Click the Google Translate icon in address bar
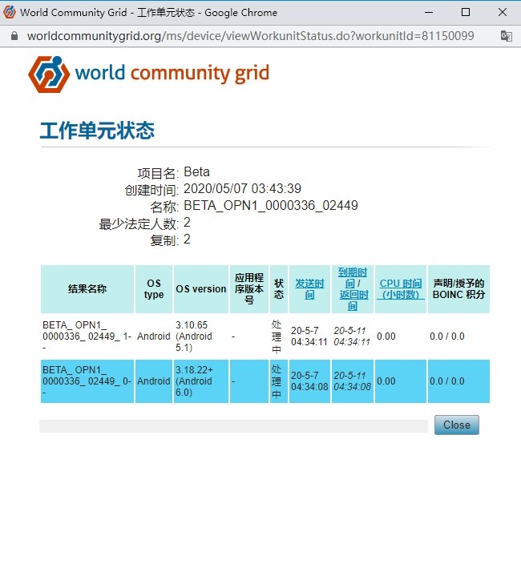Viewport: 521px width, 568px height. (506, 36)
